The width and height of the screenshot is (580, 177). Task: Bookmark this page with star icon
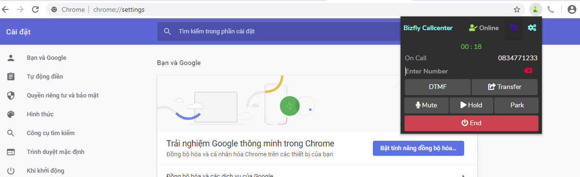[517, 9]
